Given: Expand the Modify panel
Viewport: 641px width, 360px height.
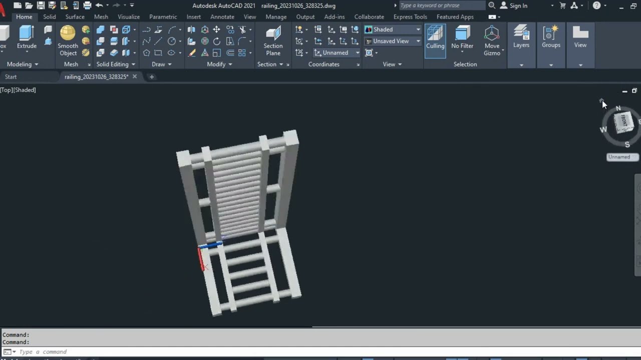Looking at the screenshot, I should click(x=219, y=64).
